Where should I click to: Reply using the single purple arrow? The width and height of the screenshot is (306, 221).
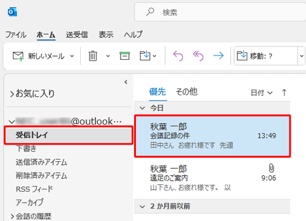[178, 56]
